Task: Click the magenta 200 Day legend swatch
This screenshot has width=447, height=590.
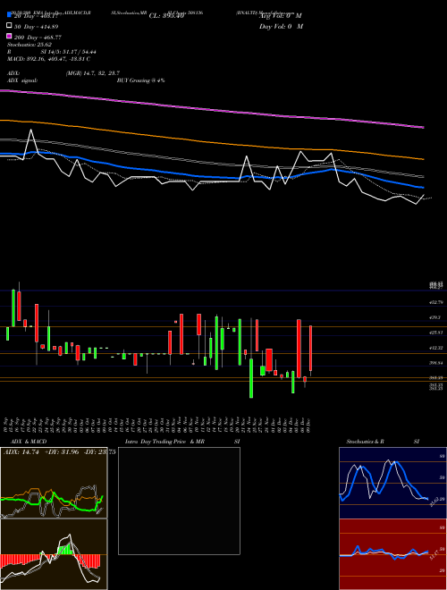Action: point(10,36)
